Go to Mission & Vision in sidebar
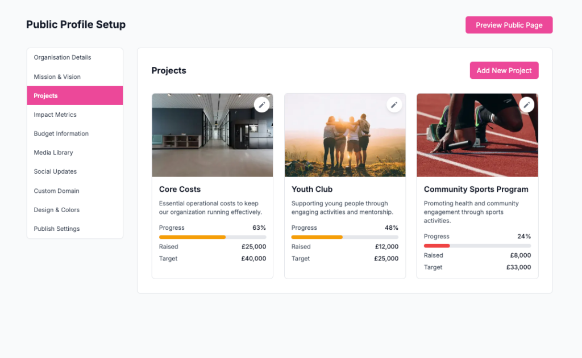 (x=57, y=77)
